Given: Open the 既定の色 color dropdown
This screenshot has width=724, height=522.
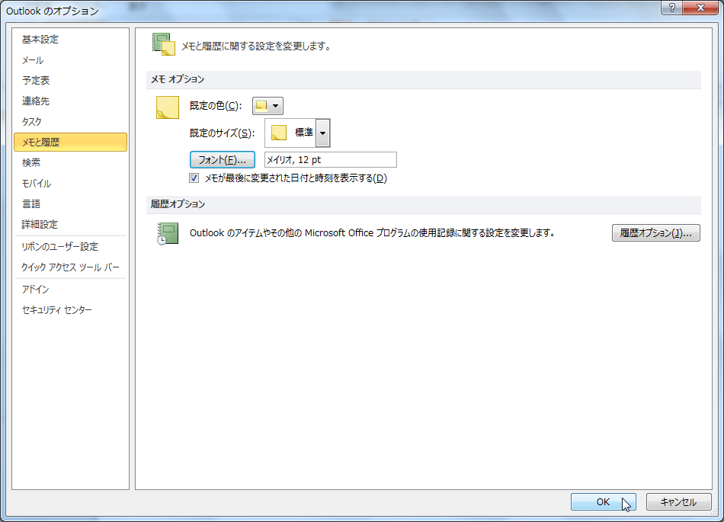Looking at the screenshot, I should click(267, 106).
